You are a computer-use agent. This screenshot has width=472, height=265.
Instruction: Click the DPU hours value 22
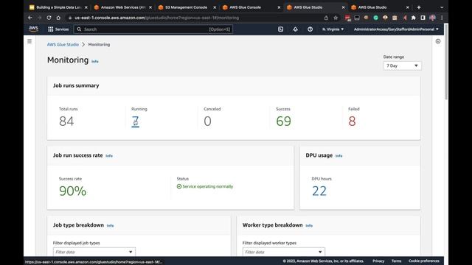coord(319,191)
